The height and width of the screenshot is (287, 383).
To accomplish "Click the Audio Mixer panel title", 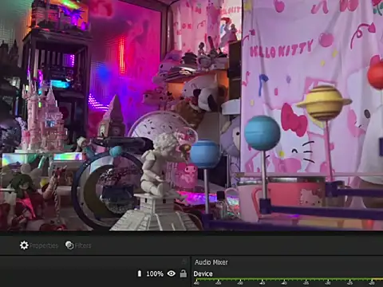I will [211, 262].
